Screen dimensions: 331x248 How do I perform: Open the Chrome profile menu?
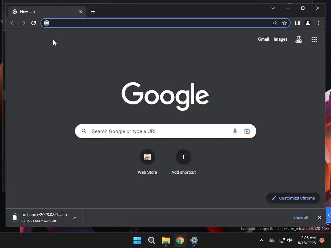[x=308, y=23]
